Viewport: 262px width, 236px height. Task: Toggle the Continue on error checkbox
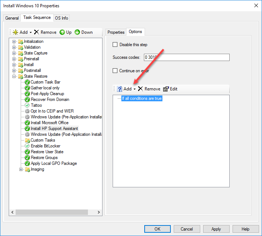[x=115, y=71]
